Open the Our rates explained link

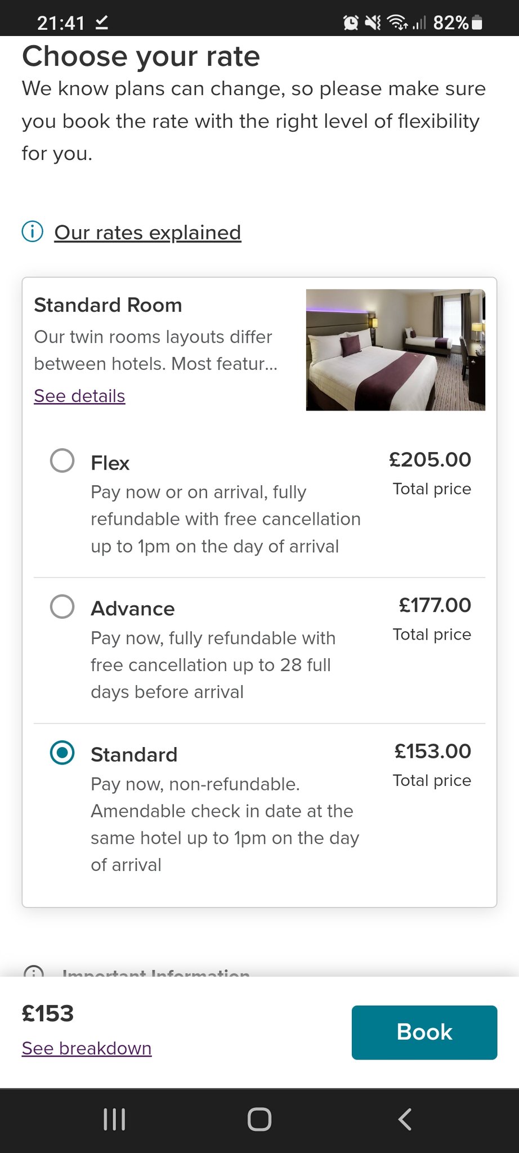pyautogui.click(x=147, y=233)
